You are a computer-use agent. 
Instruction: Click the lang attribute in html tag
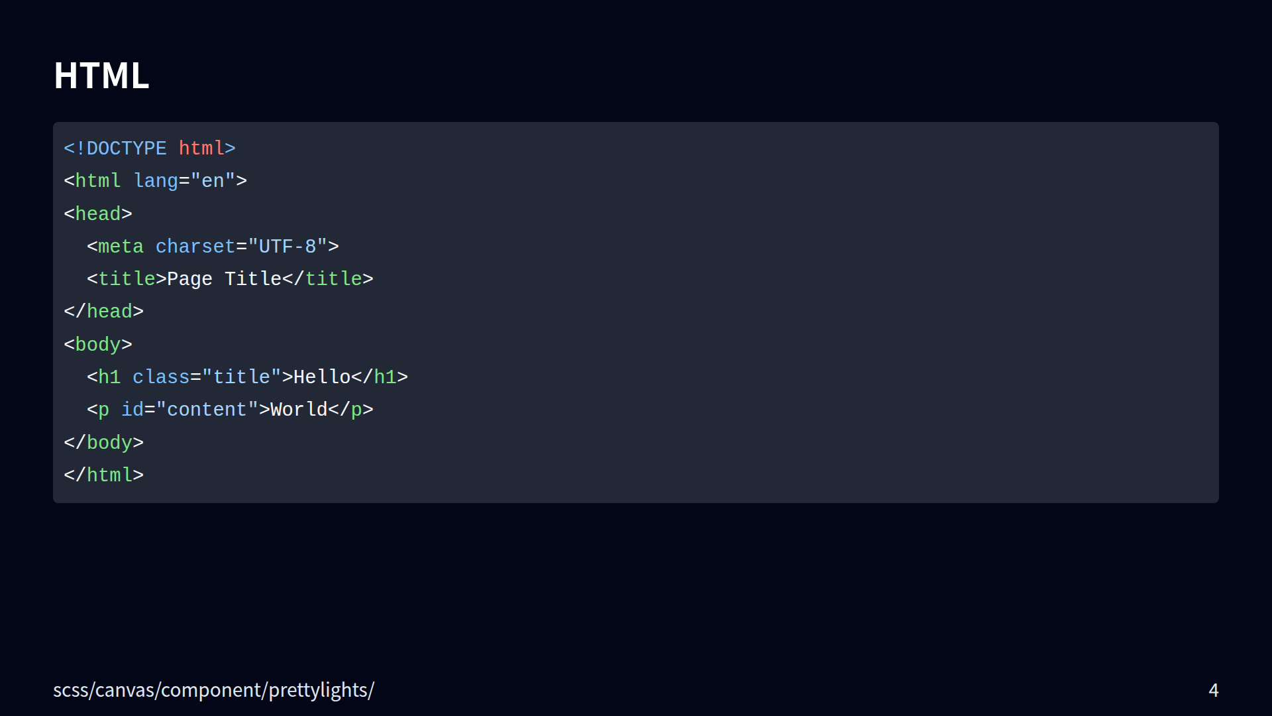click(156, 181)
